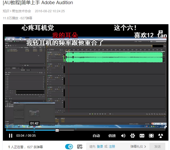Click the 11.8万播放 view count

pyautogui.click(x=11, y=18)
